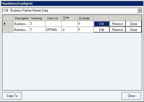This screenshot has height=102, width=144.
Task: Click the Copy To button
Action: pyautogui.click(x=12, y=96)
